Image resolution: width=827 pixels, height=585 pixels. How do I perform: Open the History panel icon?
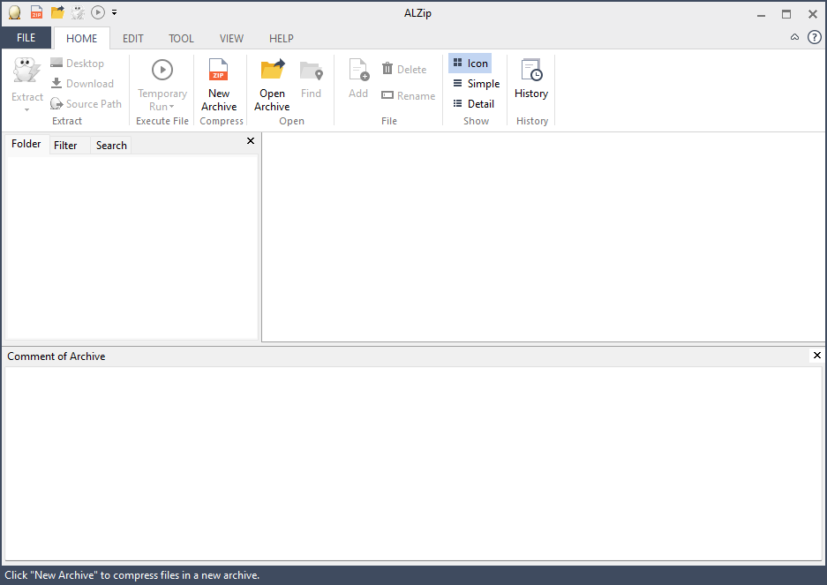(x=531, y=71)
